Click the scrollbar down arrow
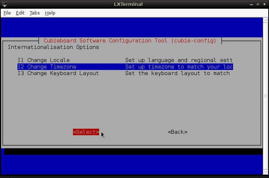This screenshot has width=269, height=178. (265, 172)
